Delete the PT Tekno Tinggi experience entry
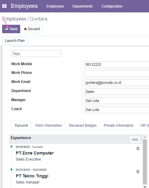 pyautogui.click(x=138, y=172)
